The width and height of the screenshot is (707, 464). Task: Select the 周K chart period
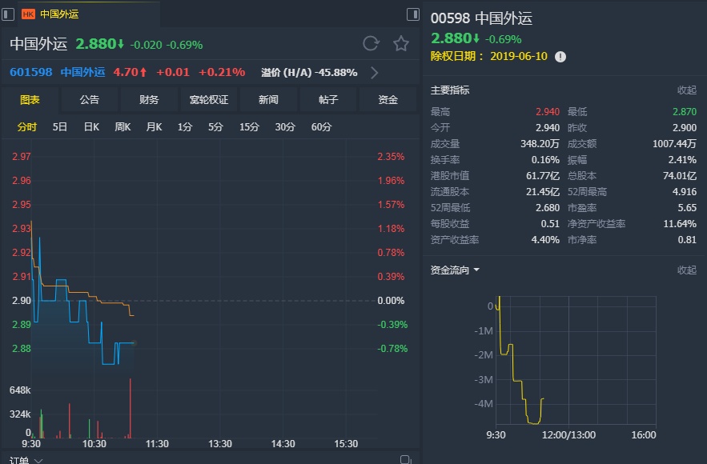pyautogui.click(x=123, y=127)
